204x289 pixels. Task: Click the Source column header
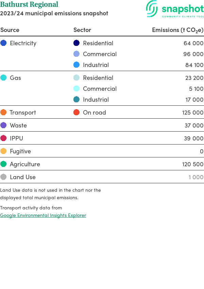(x=10, y=30)
